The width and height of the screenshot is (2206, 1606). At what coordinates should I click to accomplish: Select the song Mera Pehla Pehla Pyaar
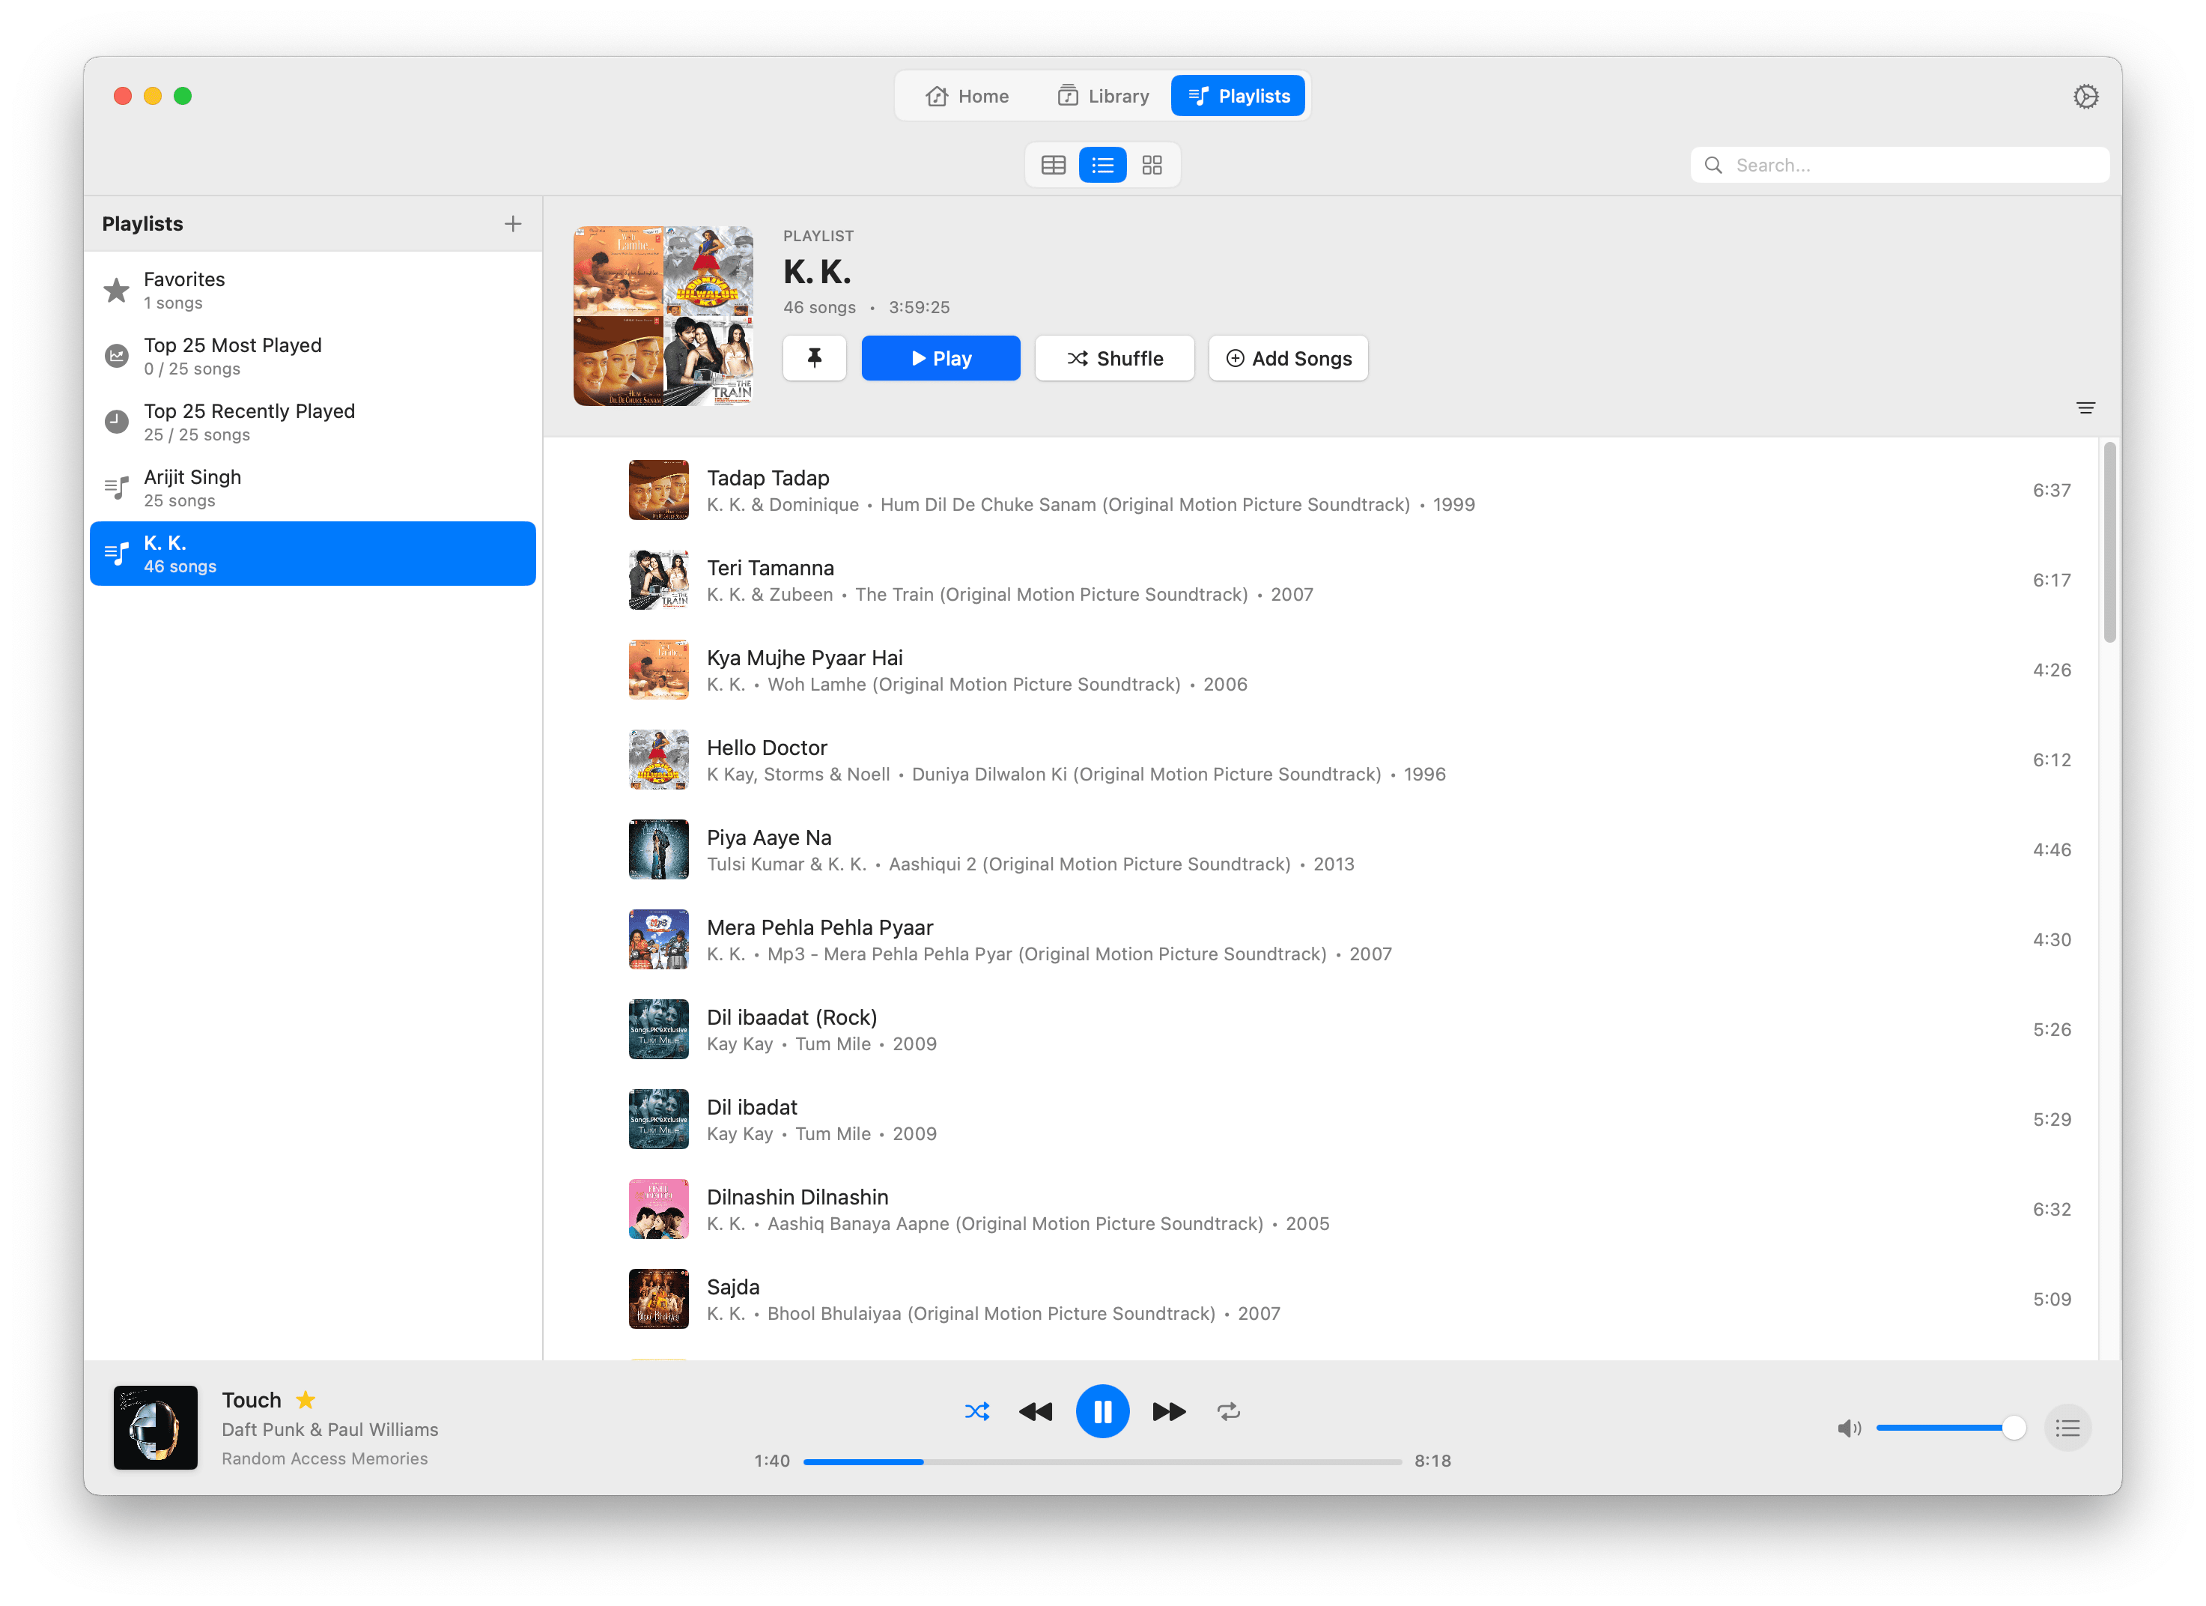pyautogui.click(x=1321, y=939)
